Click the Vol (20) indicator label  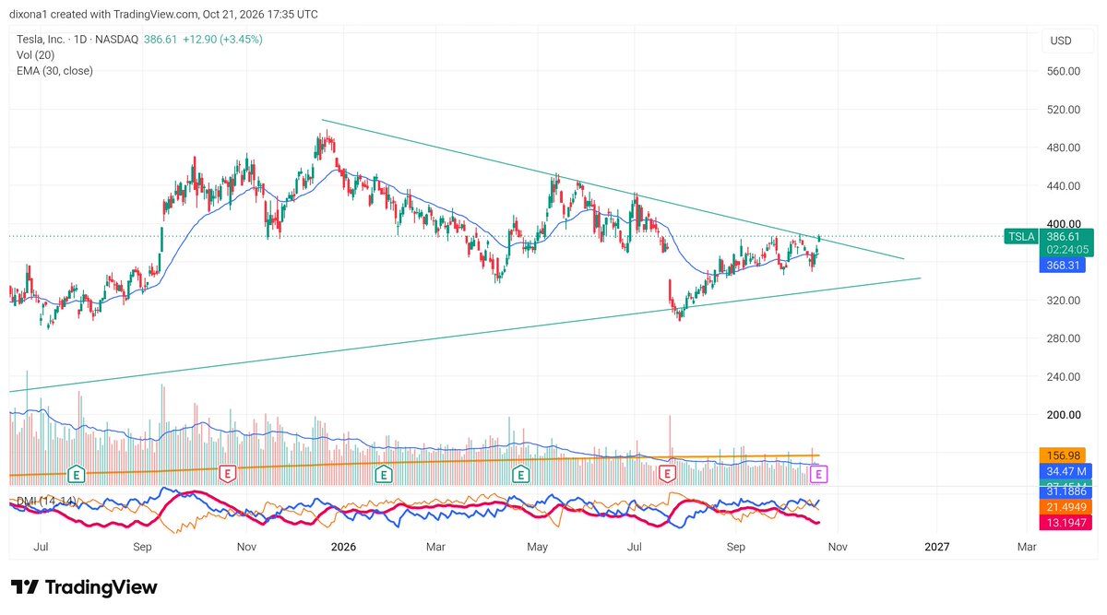pos(35,55)
